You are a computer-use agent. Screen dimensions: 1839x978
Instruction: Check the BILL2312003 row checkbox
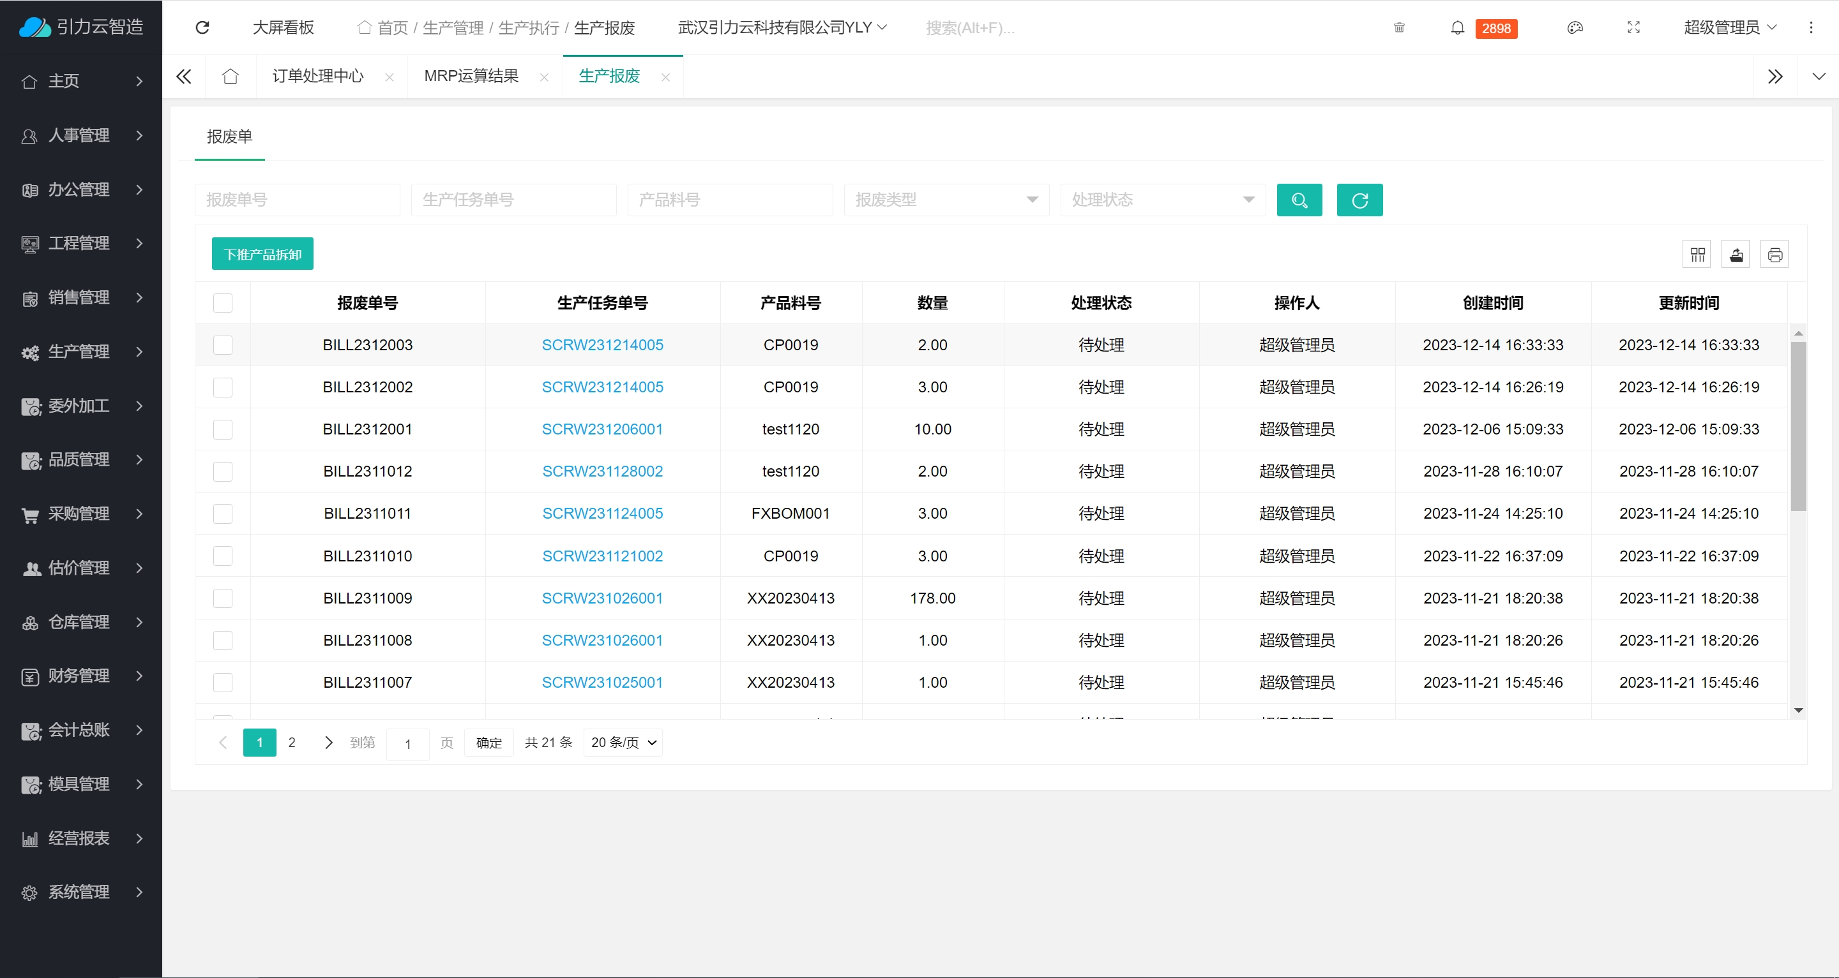coord(223,345)
